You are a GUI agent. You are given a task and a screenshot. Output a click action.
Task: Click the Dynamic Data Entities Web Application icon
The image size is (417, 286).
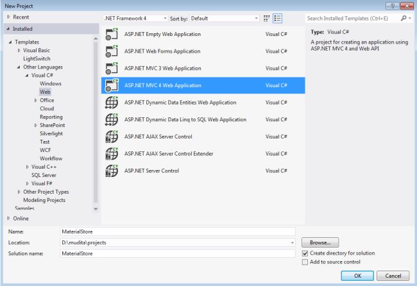112,103
